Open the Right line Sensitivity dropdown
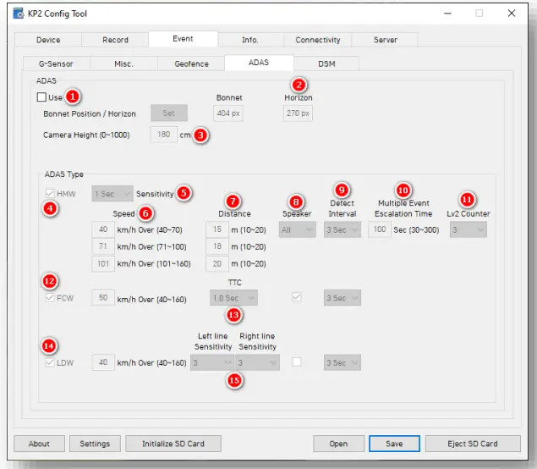 257,362
